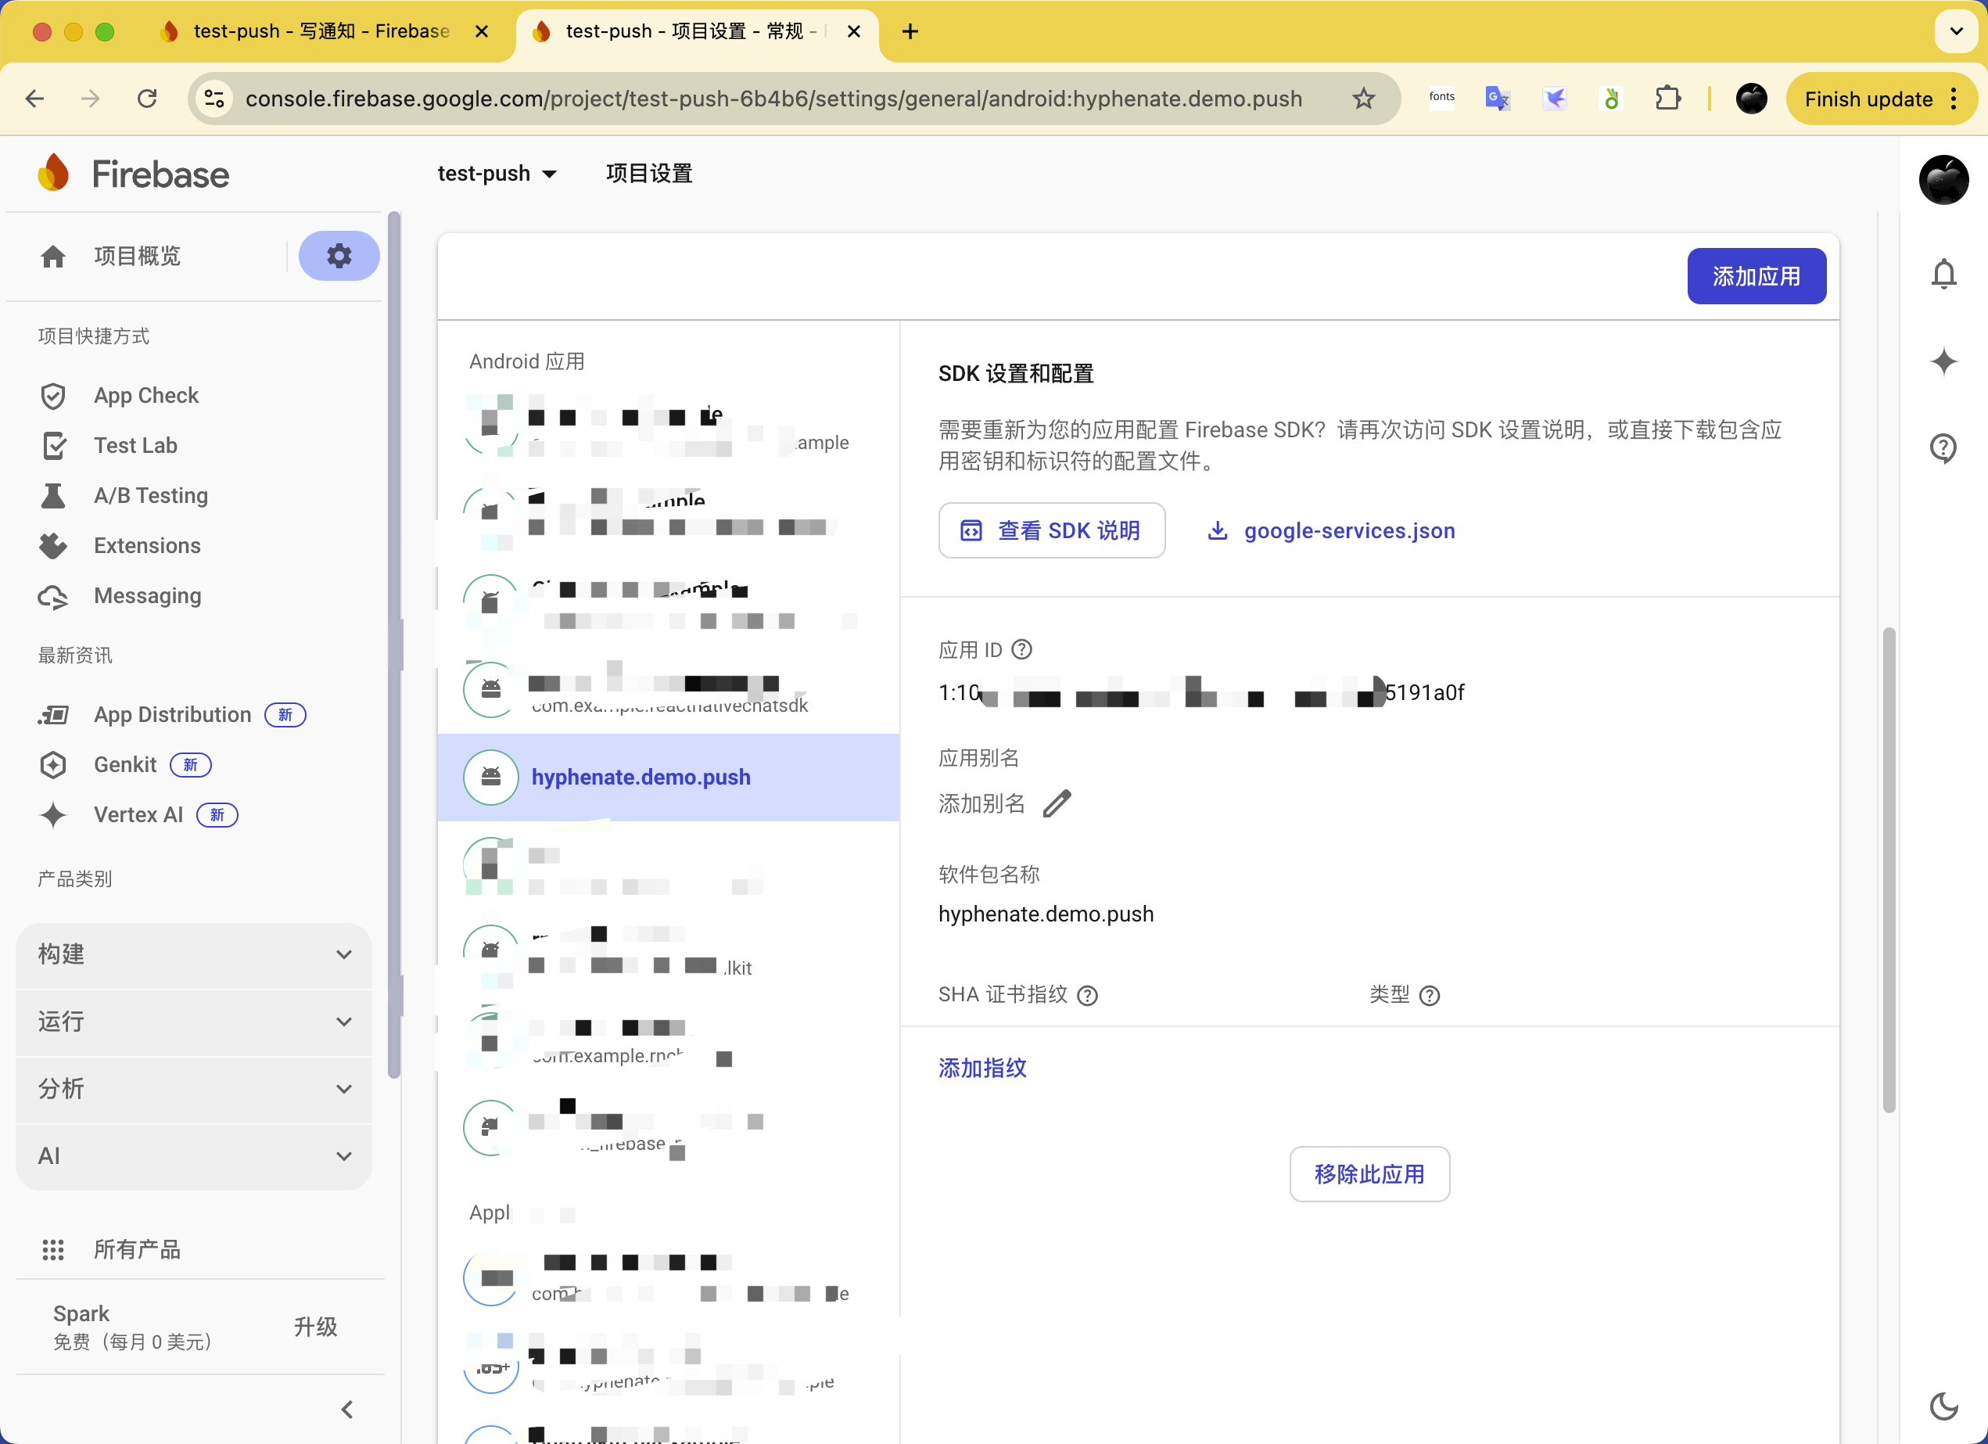The width and height of the screenshot is (1988, 1444).
Task: Open Firebase notifications bell icon
Action: (x=1944, y=274)
